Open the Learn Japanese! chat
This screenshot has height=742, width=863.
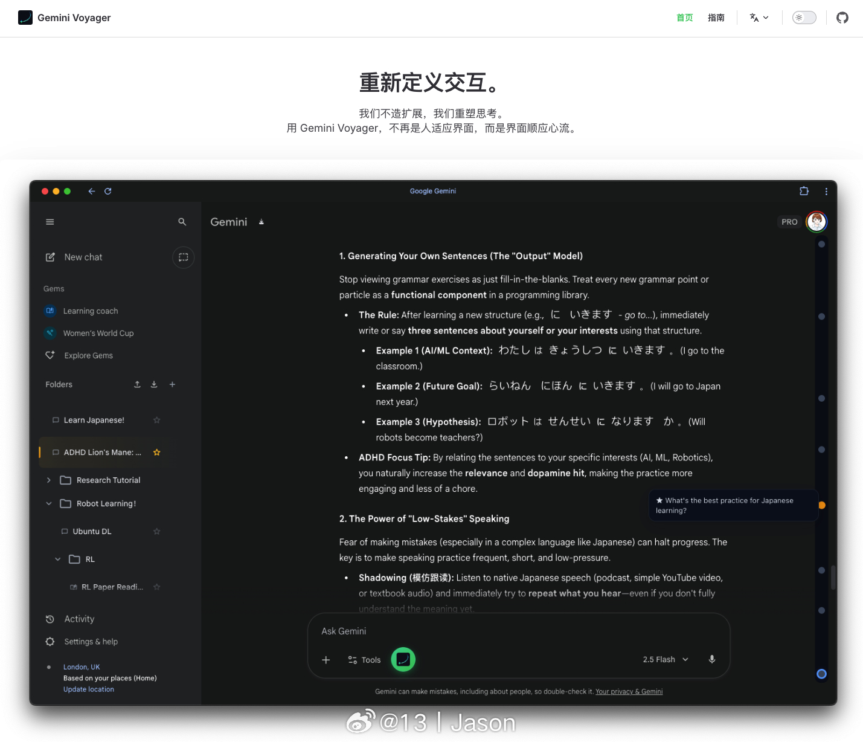94,420
